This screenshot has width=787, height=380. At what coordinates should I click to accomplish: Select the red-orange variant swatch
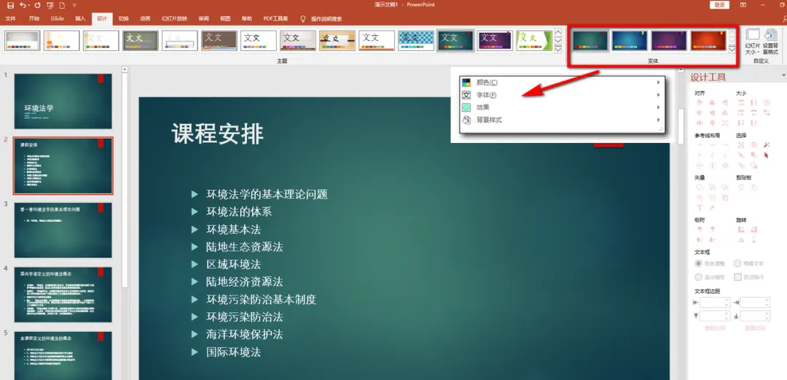pyautogui.click(x=708, y=41)
